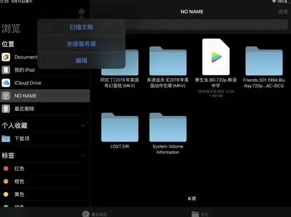Select NO NAME USB drive icon
This screenshot has height=217, width=291.
coord(6,96)
